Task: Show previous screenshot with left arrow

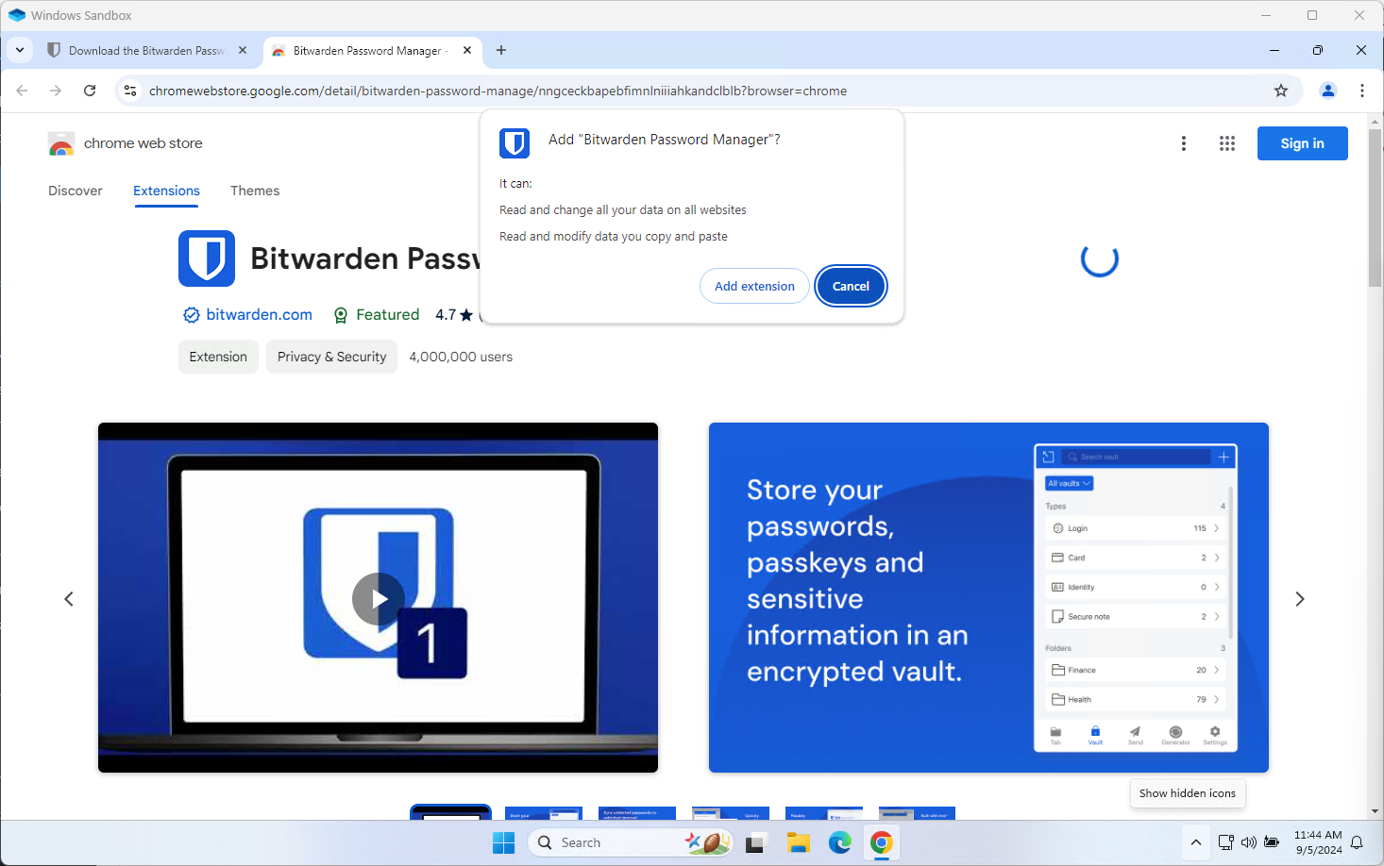Action: [69, 599]
